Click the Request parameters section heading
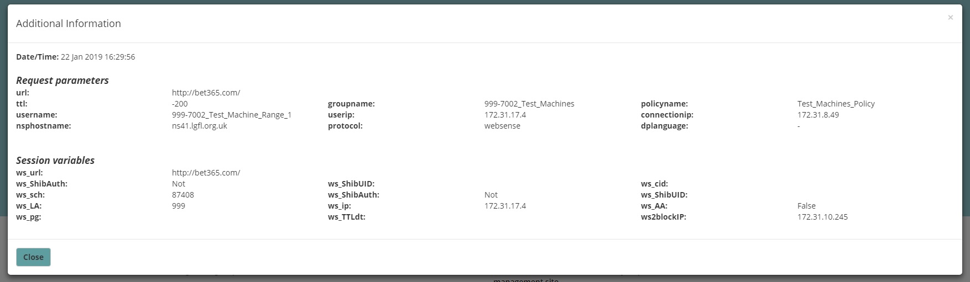970x282 pixels. [62, 81]
